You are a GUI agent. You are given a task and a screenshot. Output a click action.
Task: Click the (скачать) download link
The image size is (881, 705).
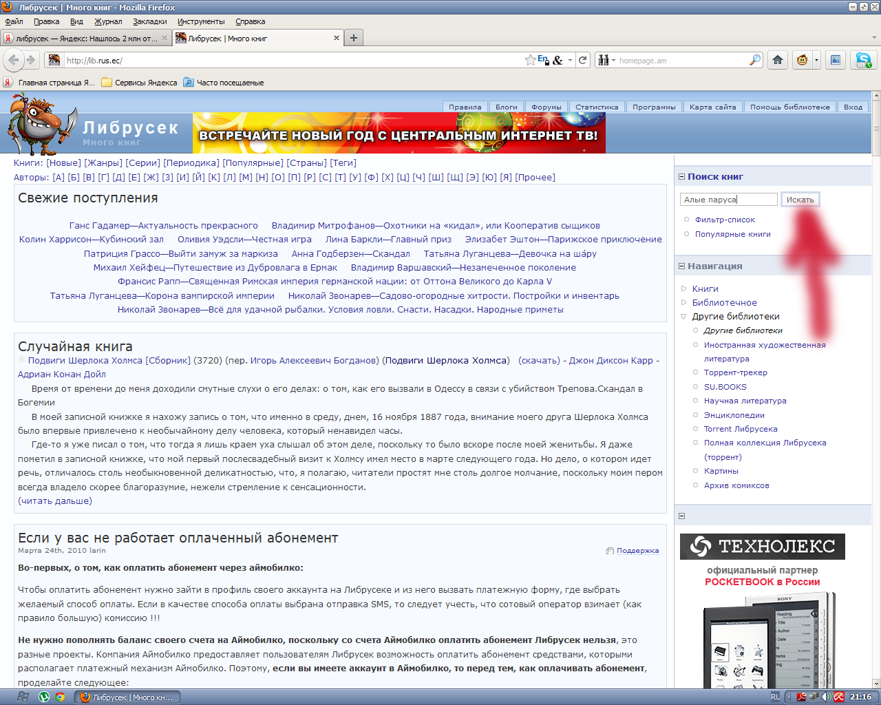539,360
